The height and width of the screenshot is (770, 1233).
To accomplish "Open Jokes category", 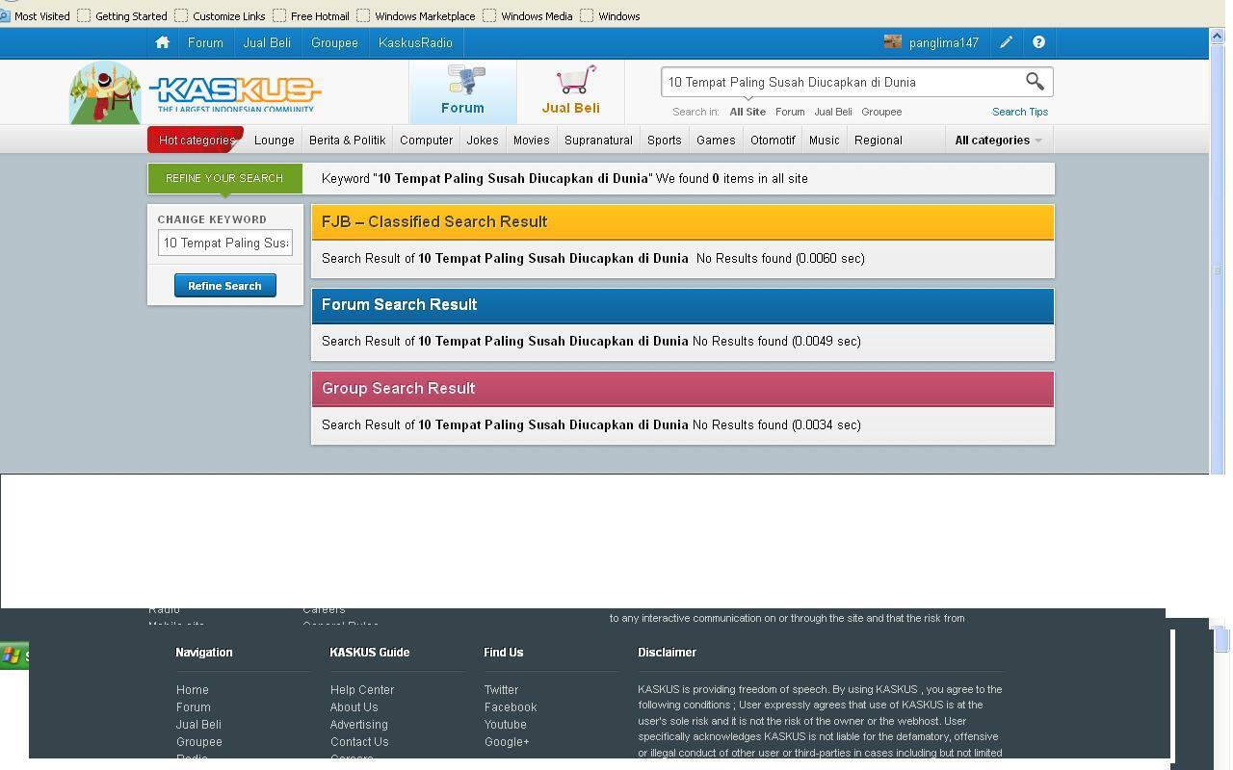I will tap(483, 140).
